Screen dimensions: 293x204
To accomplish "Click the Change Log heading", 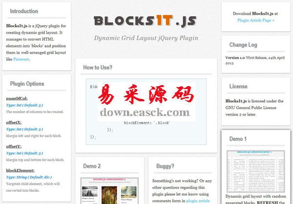I will pyautogui.click(x=243, y=45).
